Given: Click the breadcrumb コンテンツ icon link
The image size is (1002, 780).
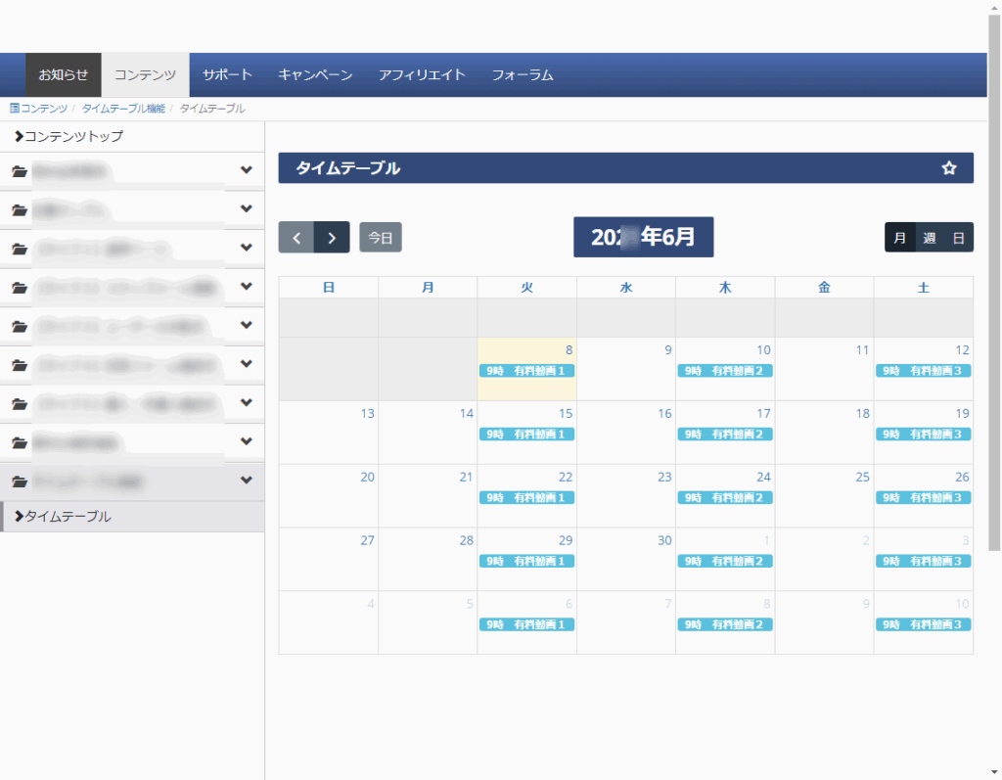Looking at the screenshot, I should tap(15, 109).
